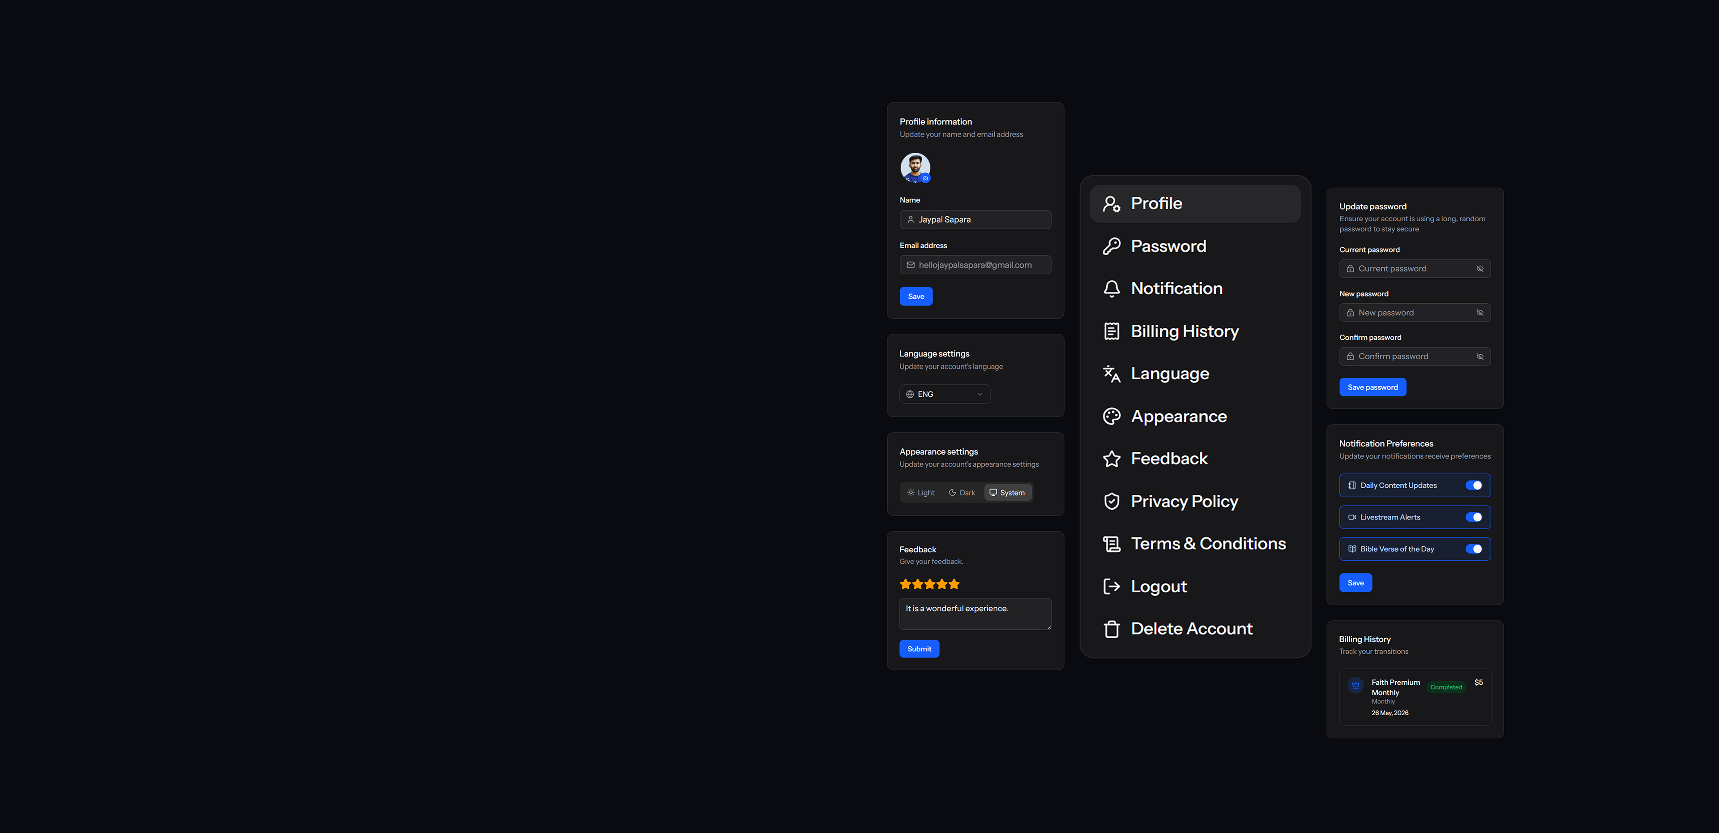
Task: Click the fifth feedback rating star
Action: [954, 584]
